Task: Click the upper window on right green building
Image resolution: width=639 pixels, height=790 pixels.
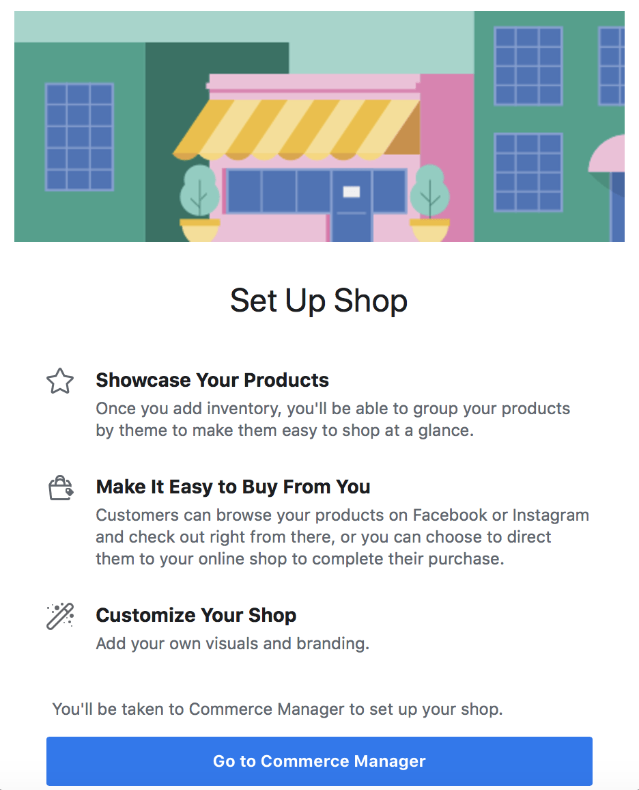Action: tap(528, 66)
